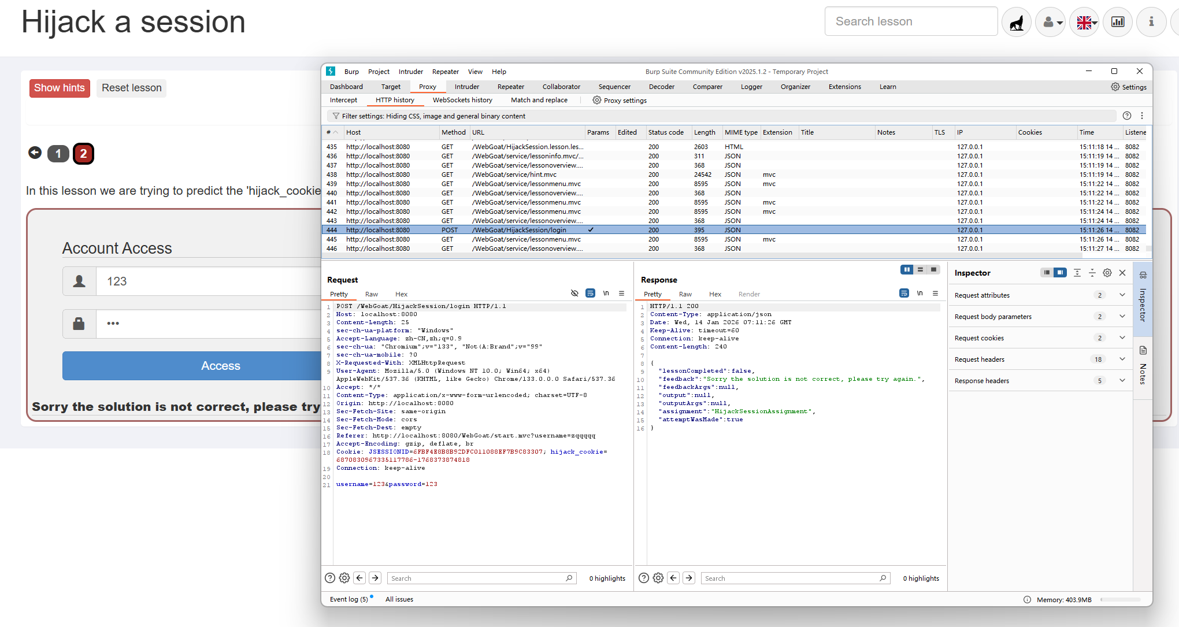Screen dimensions: 1179x627
Task: Open the WebGoat wolf logo icon
Action: point(1016,22)
